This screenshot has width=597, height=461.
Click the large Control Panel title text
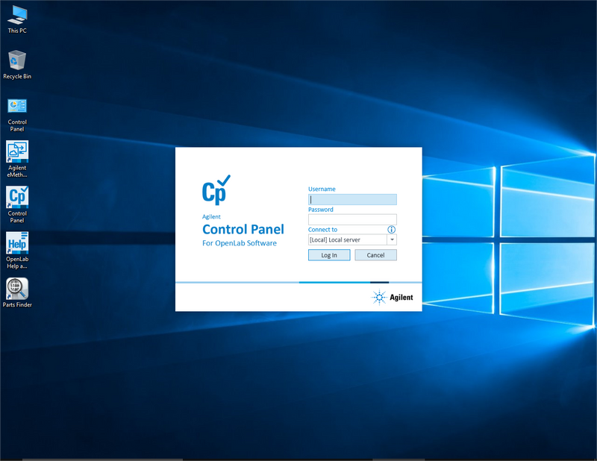coord(243,230)
